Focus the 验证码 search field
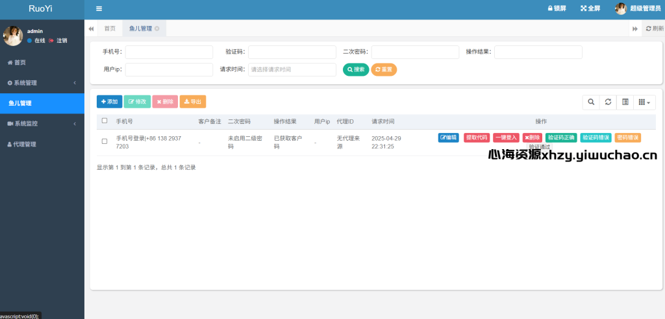Screen dimensions: 665x319 point(292,52)
